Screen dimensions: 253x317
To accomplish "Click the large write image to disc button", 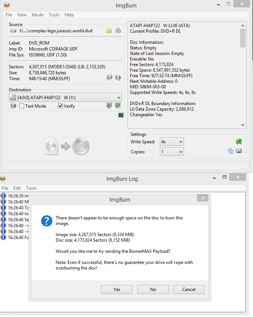I will point(67,147).
